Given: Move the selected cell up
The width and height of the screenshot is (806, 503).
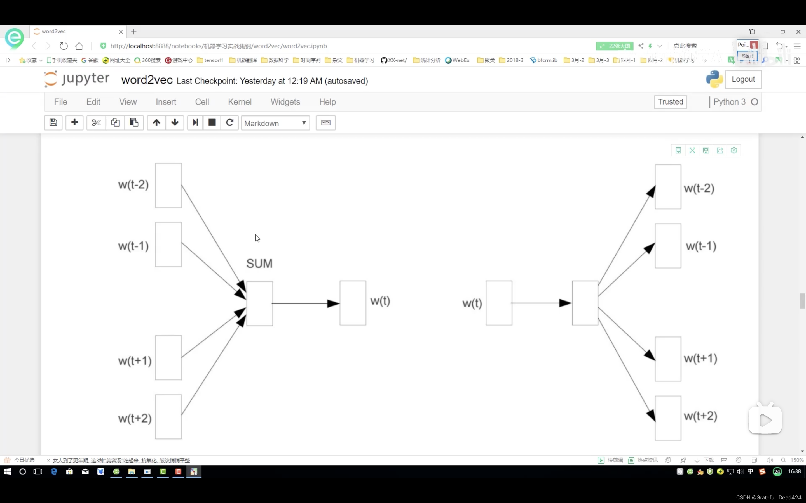Looking at the screenshot, I should click(x=156, y=122).
